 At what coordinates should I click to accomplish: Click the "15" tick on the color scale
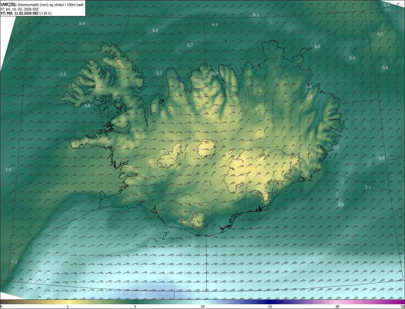click(270, 306)
